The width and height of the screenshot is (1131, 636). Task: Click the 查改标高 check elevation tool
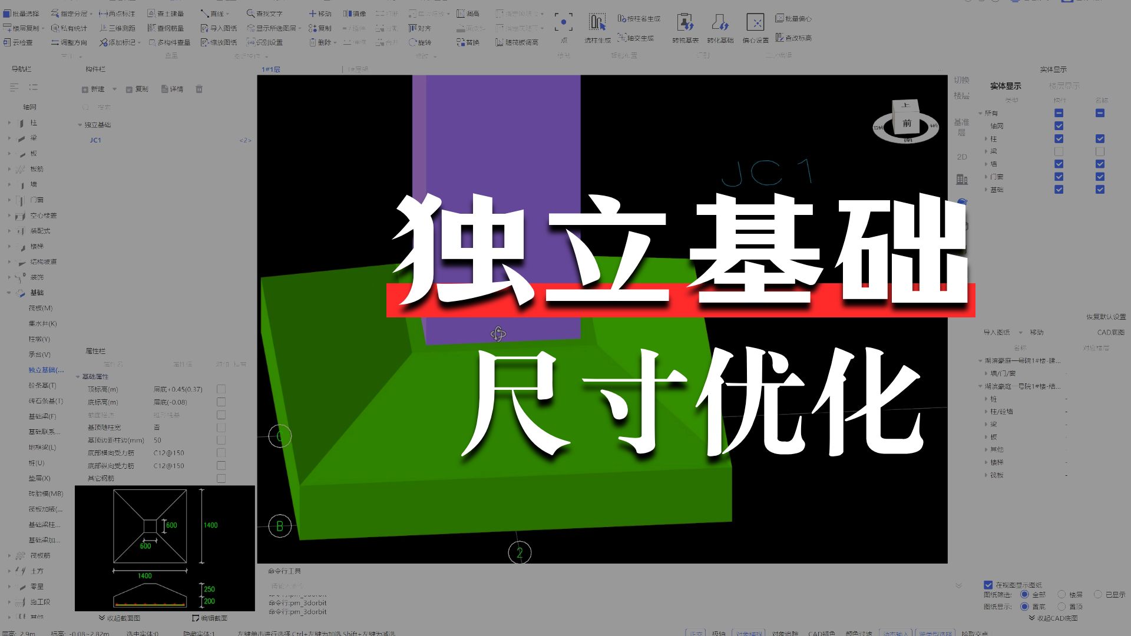click(x=793, y=38)
